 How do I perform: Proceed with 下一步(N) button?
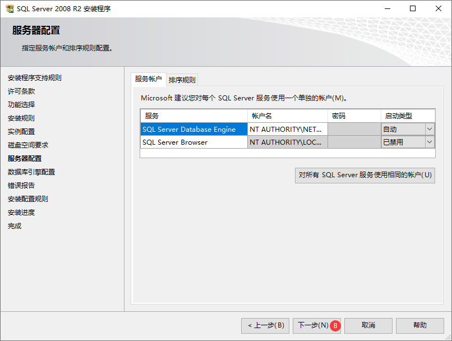pos(316,326)
